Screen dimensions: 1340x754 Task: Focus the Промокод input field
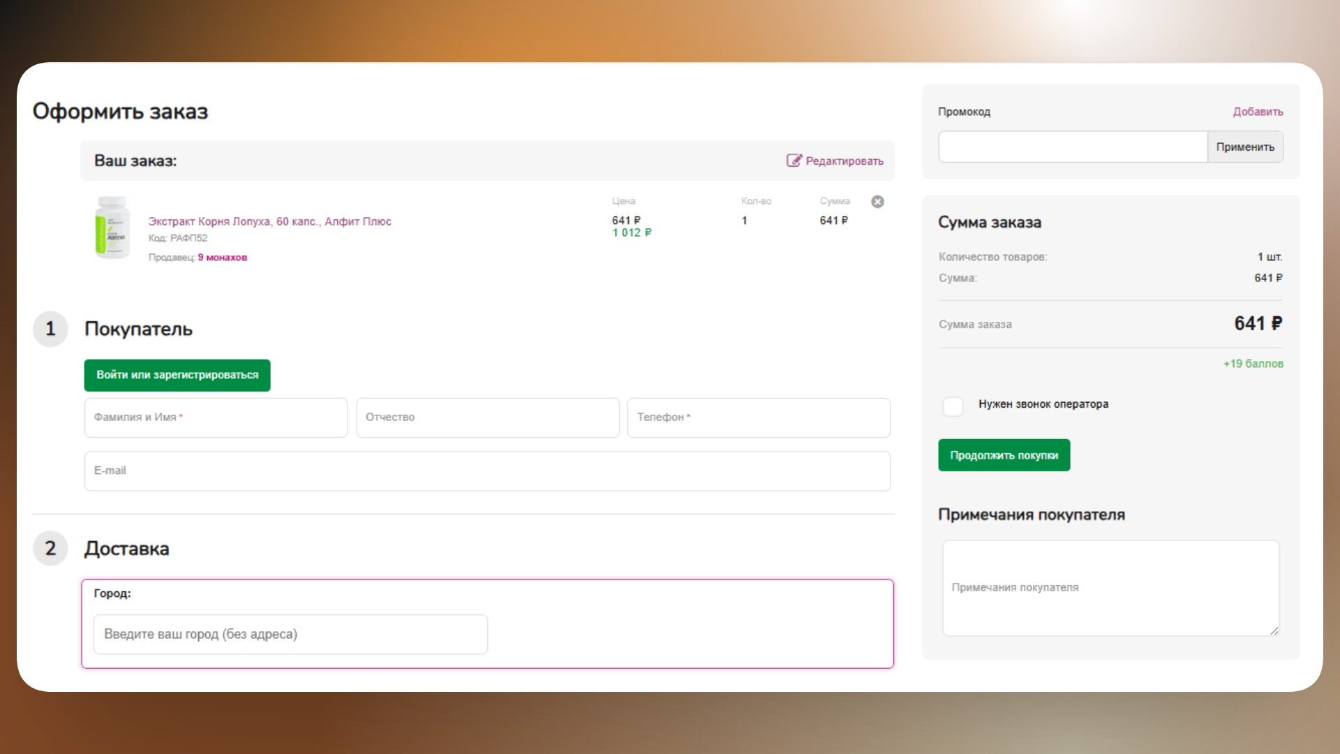tap(1073, 147)
